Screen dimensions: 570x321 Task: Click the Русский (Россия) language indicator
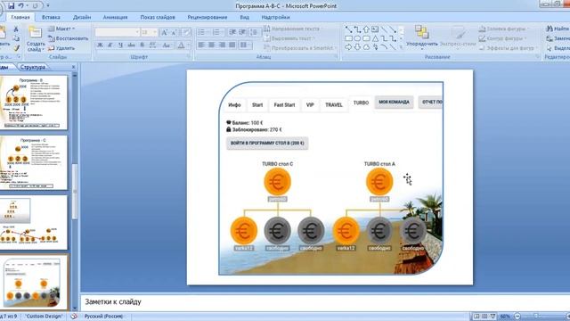(x=103, y=317)
